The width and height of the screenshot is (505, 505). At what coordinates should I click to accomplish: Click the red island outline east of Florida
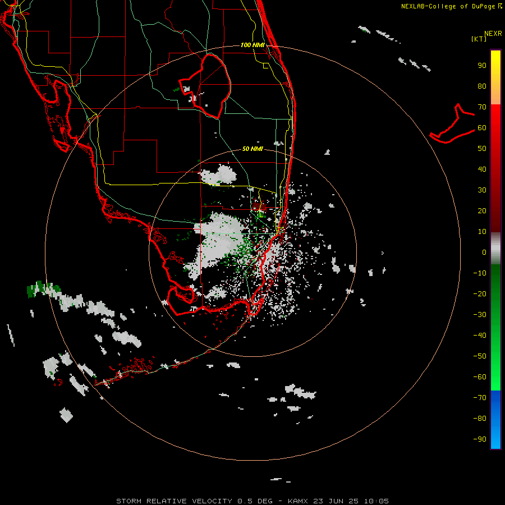pos(452,124)
